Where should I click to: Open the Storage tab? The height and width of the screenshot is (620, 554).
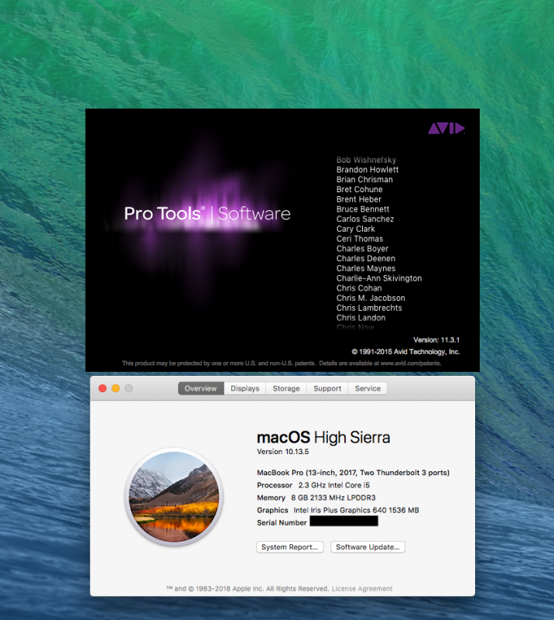(x=286, y=388)
